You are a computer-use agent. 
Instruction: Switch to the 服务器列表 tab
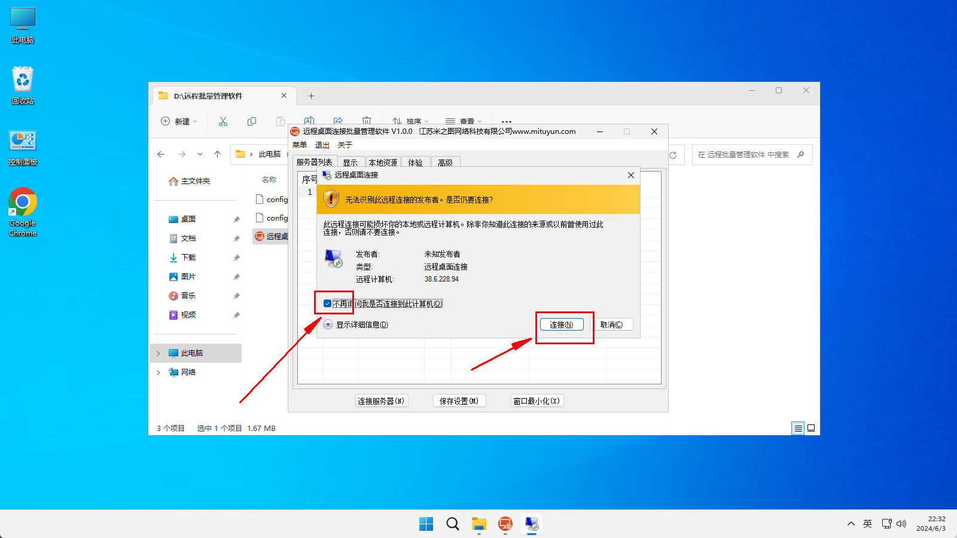(x=315, y=162)
